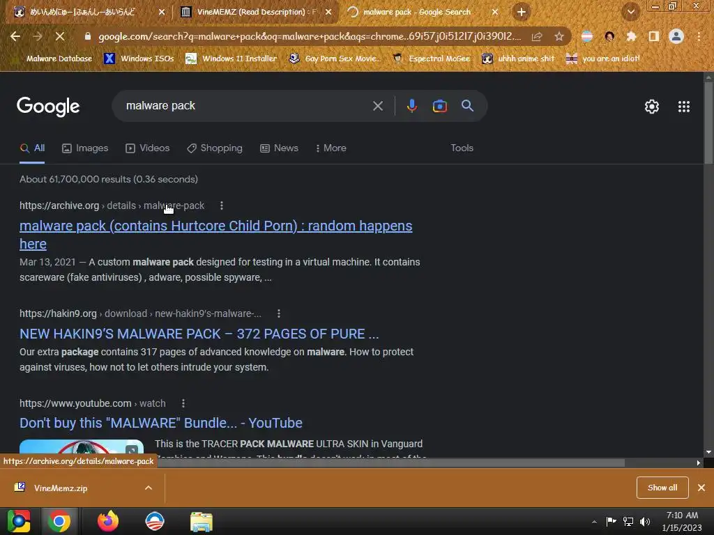
Task: Open the YouTube video thumbnail
Action: point(82,448)
